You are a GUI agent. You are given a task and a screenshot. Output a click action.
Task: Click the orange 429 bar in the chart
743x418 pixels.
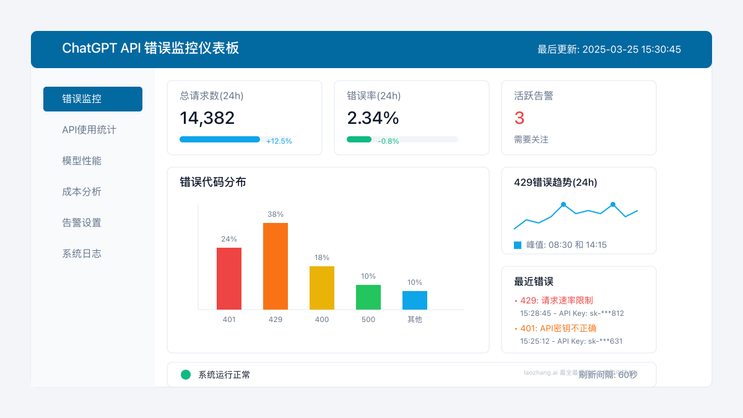coord(276,266)
